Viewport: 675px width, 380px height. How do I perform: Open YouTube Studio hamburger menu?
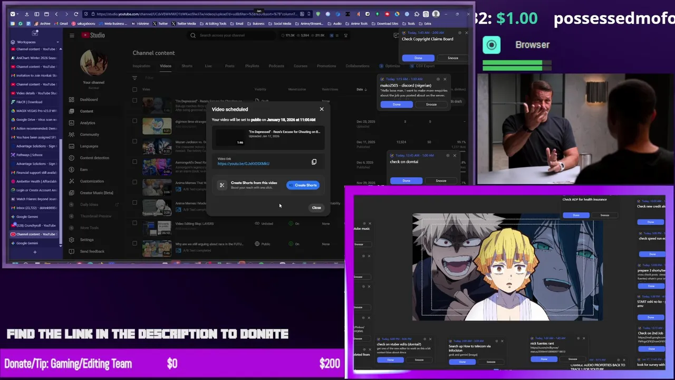pyautogui.click(x=72, y=35)
